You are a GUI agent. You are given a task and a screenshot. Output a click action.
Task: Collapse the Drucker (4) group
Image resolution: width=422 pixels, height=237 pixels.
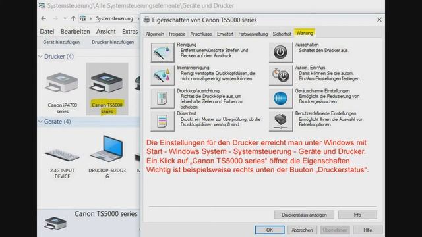click(40, 57)
